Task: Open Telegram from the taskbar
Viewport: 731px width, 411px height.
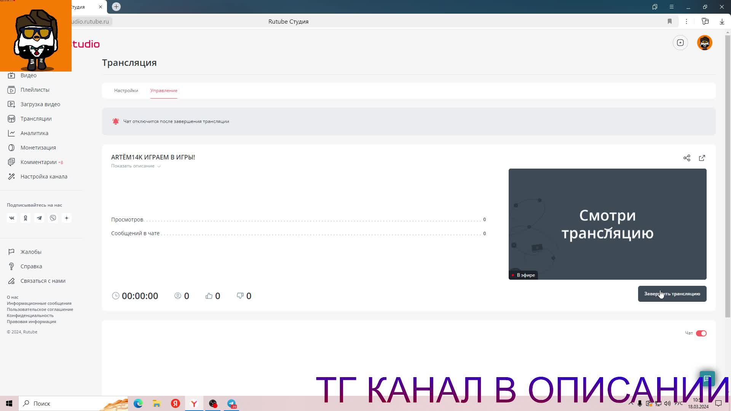Action: [231, 403]
